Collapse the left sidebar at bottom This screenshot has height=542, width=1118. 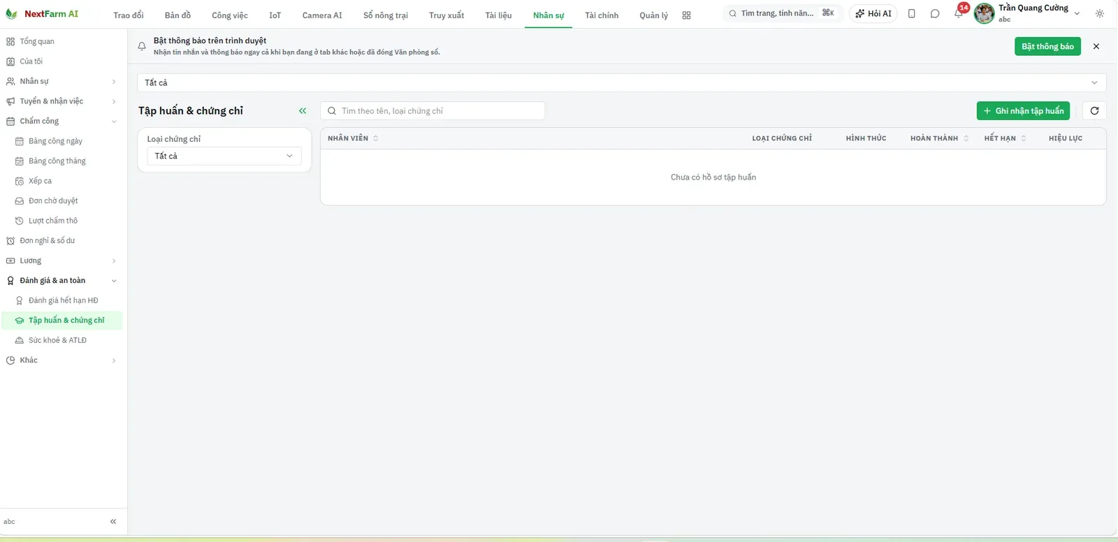click(113, 521)
